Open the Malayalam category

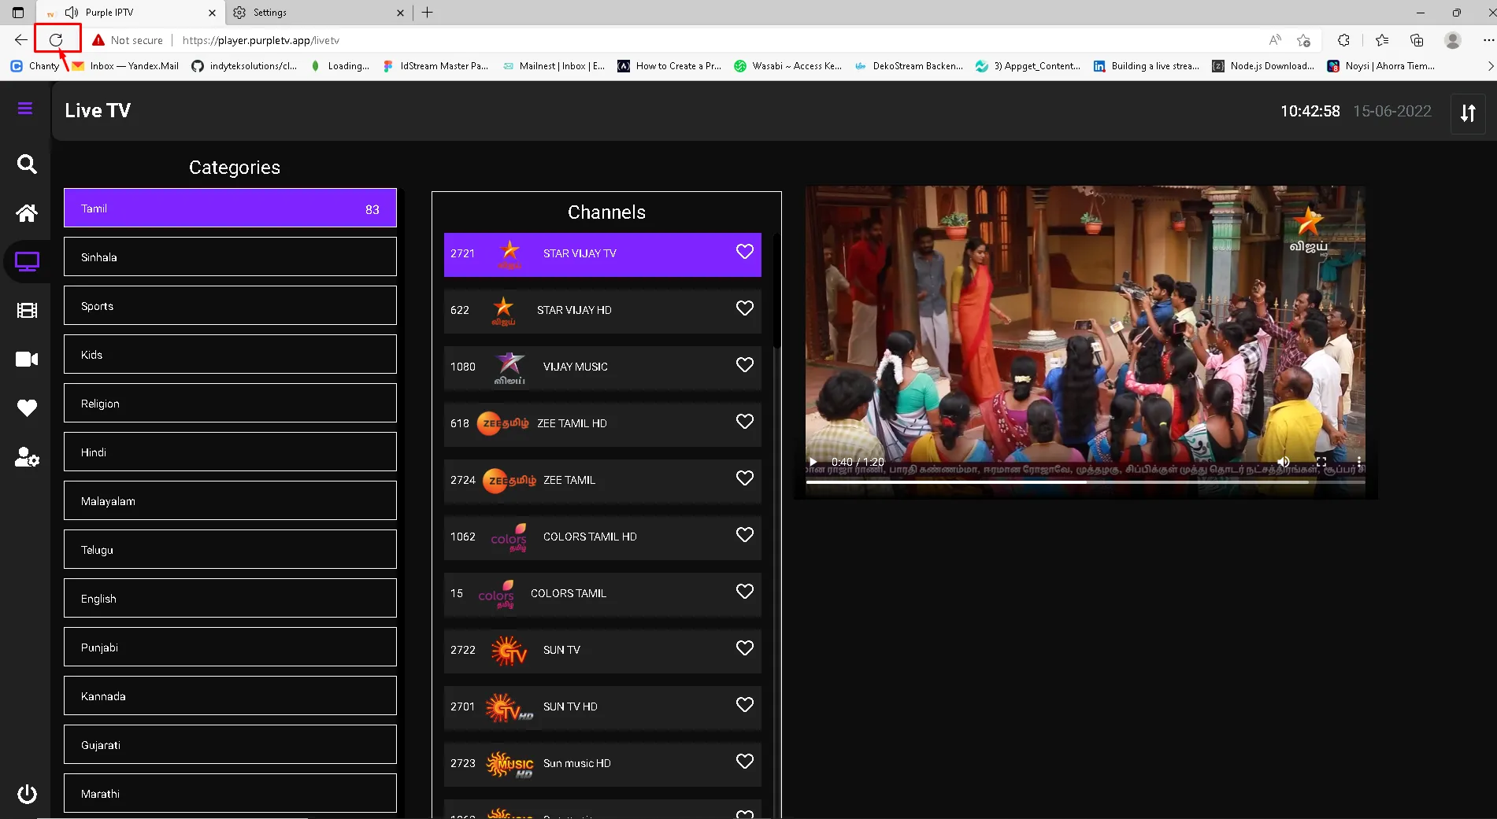tap(230, 501)
